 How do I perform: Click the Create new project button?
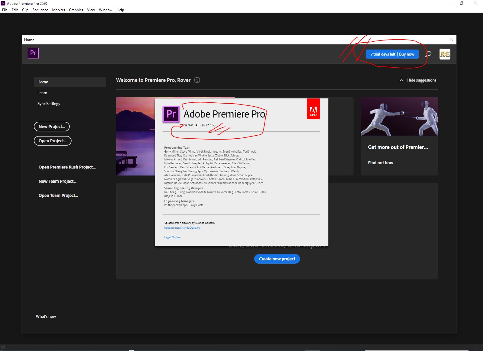tap(277, 259)
